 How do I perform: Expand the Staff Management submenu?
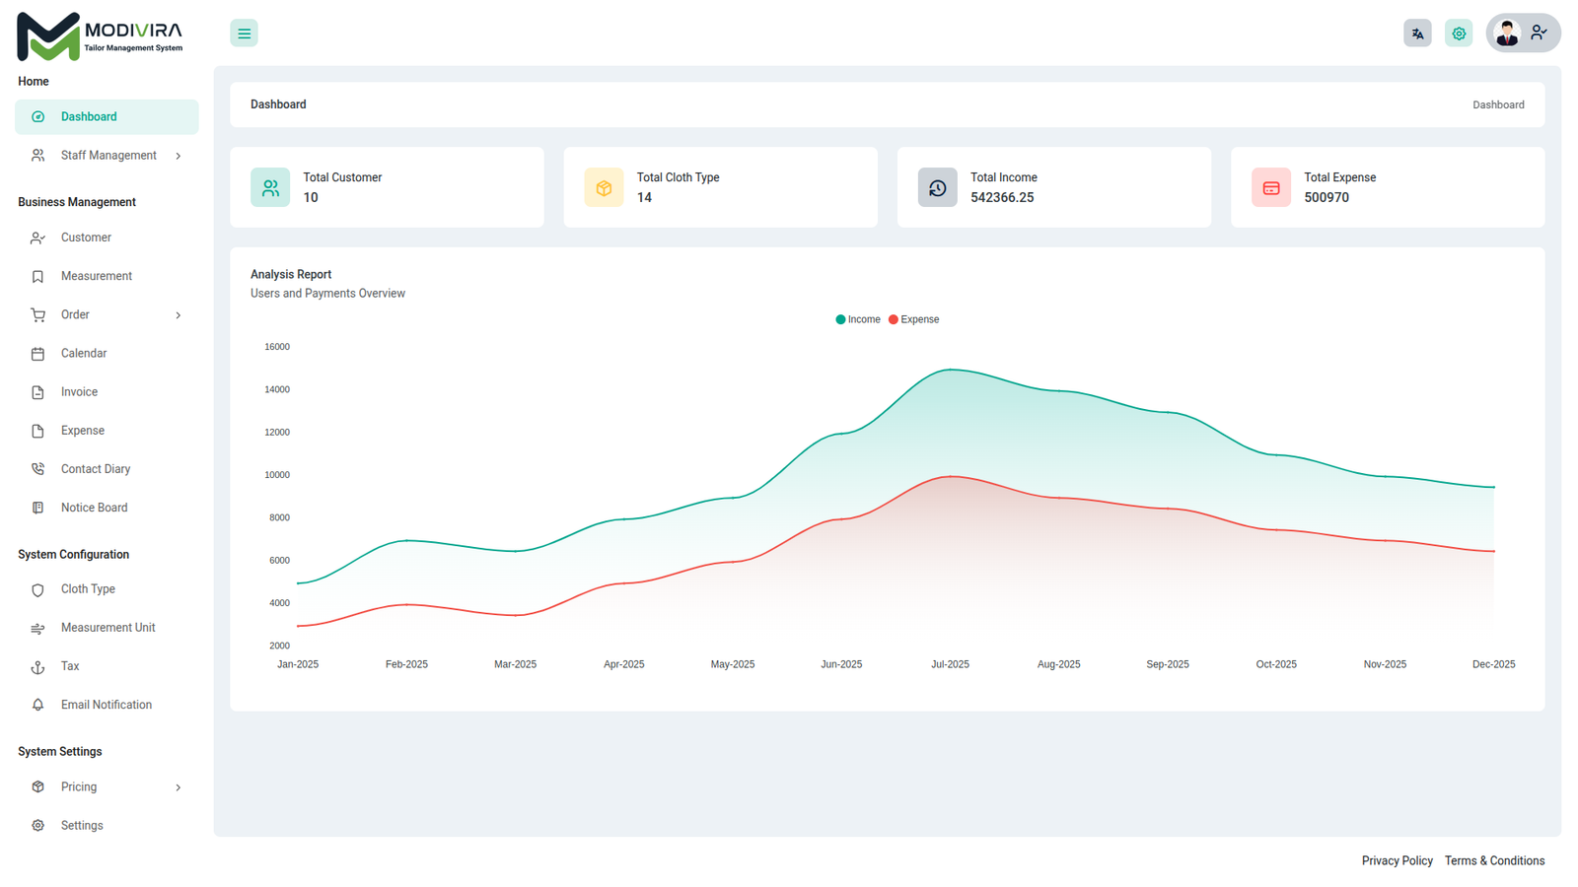pos(107,156)
